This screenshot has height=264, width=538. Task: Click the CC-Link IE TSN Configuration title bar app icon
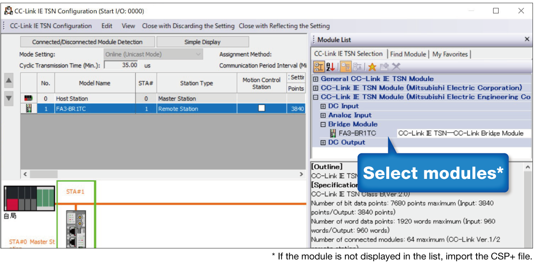point(8,11)
